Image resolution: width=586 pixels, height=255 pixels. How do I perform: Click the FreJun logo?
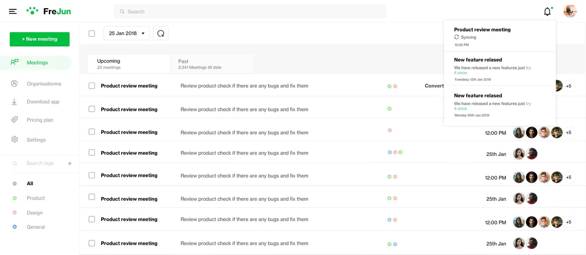[x=48, y=11]
